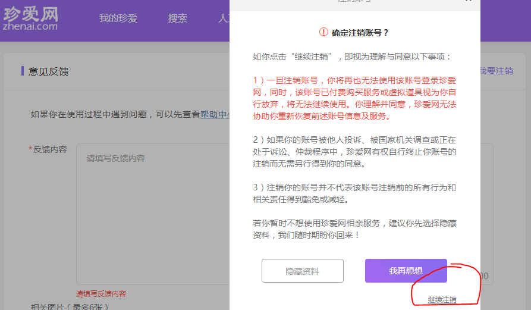The image size is (531, 310).
Task: Click the 我再想想 button
Action: (x=406, y=271)
